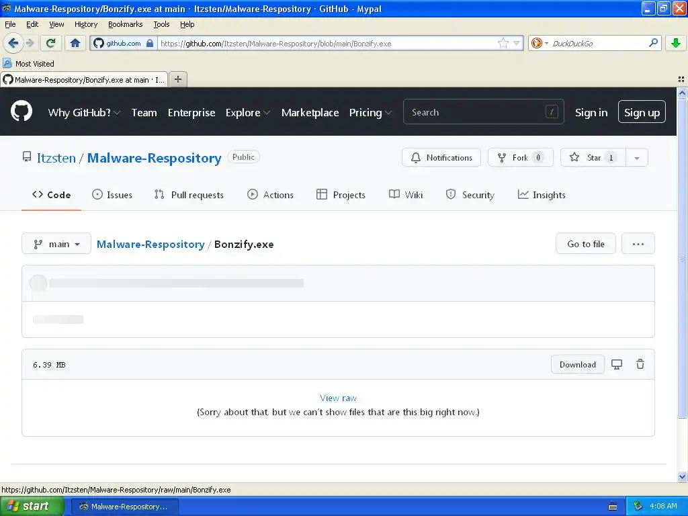Switch to the Code tab
Screen dimensions: 688x516
point(51,195)
